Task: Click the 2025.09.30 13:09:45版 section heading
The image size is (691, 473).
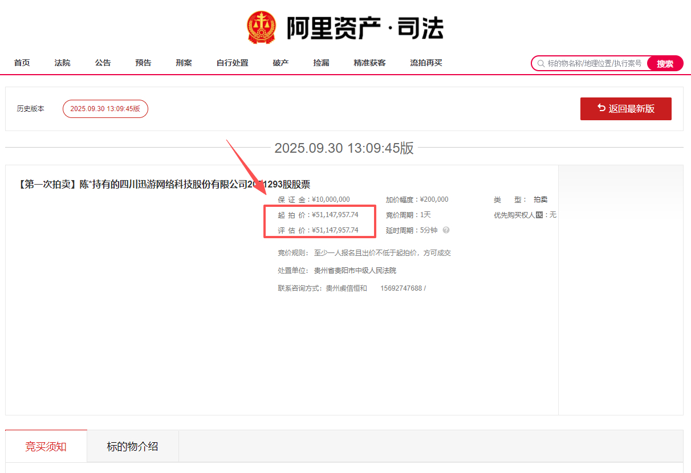Action: click(344, 148)
